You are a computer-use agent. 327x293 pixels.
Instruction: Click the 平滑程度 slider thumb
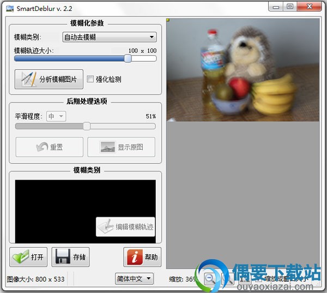[x=87, y=126]
